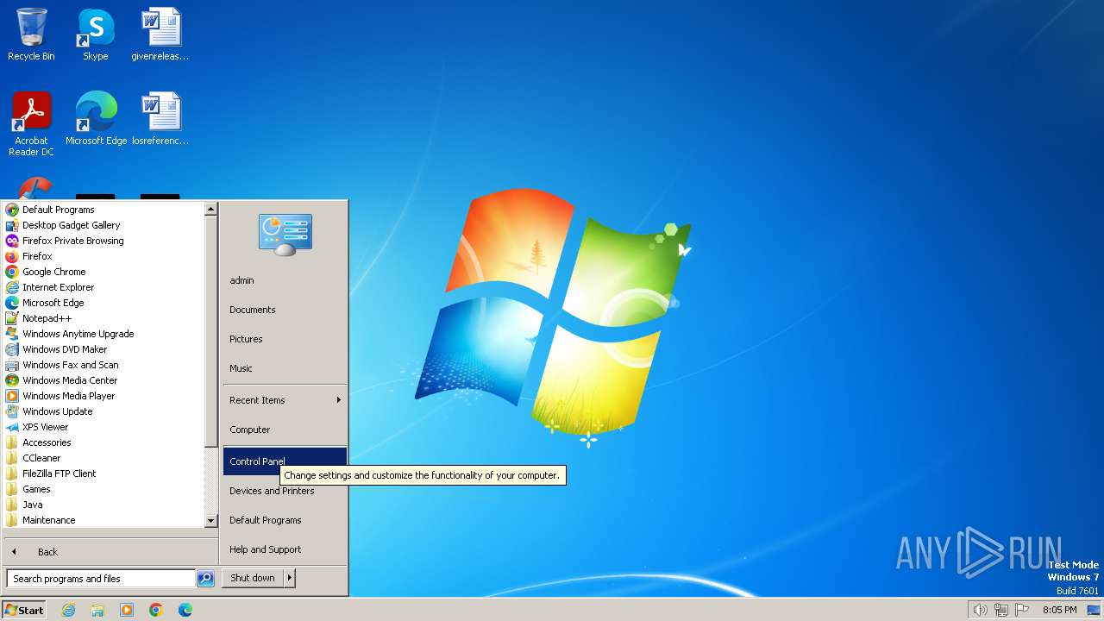1104x621 pixels.
Task: Click the Microsoft Edge icon in the Start menu list
Action: (12, 303)
